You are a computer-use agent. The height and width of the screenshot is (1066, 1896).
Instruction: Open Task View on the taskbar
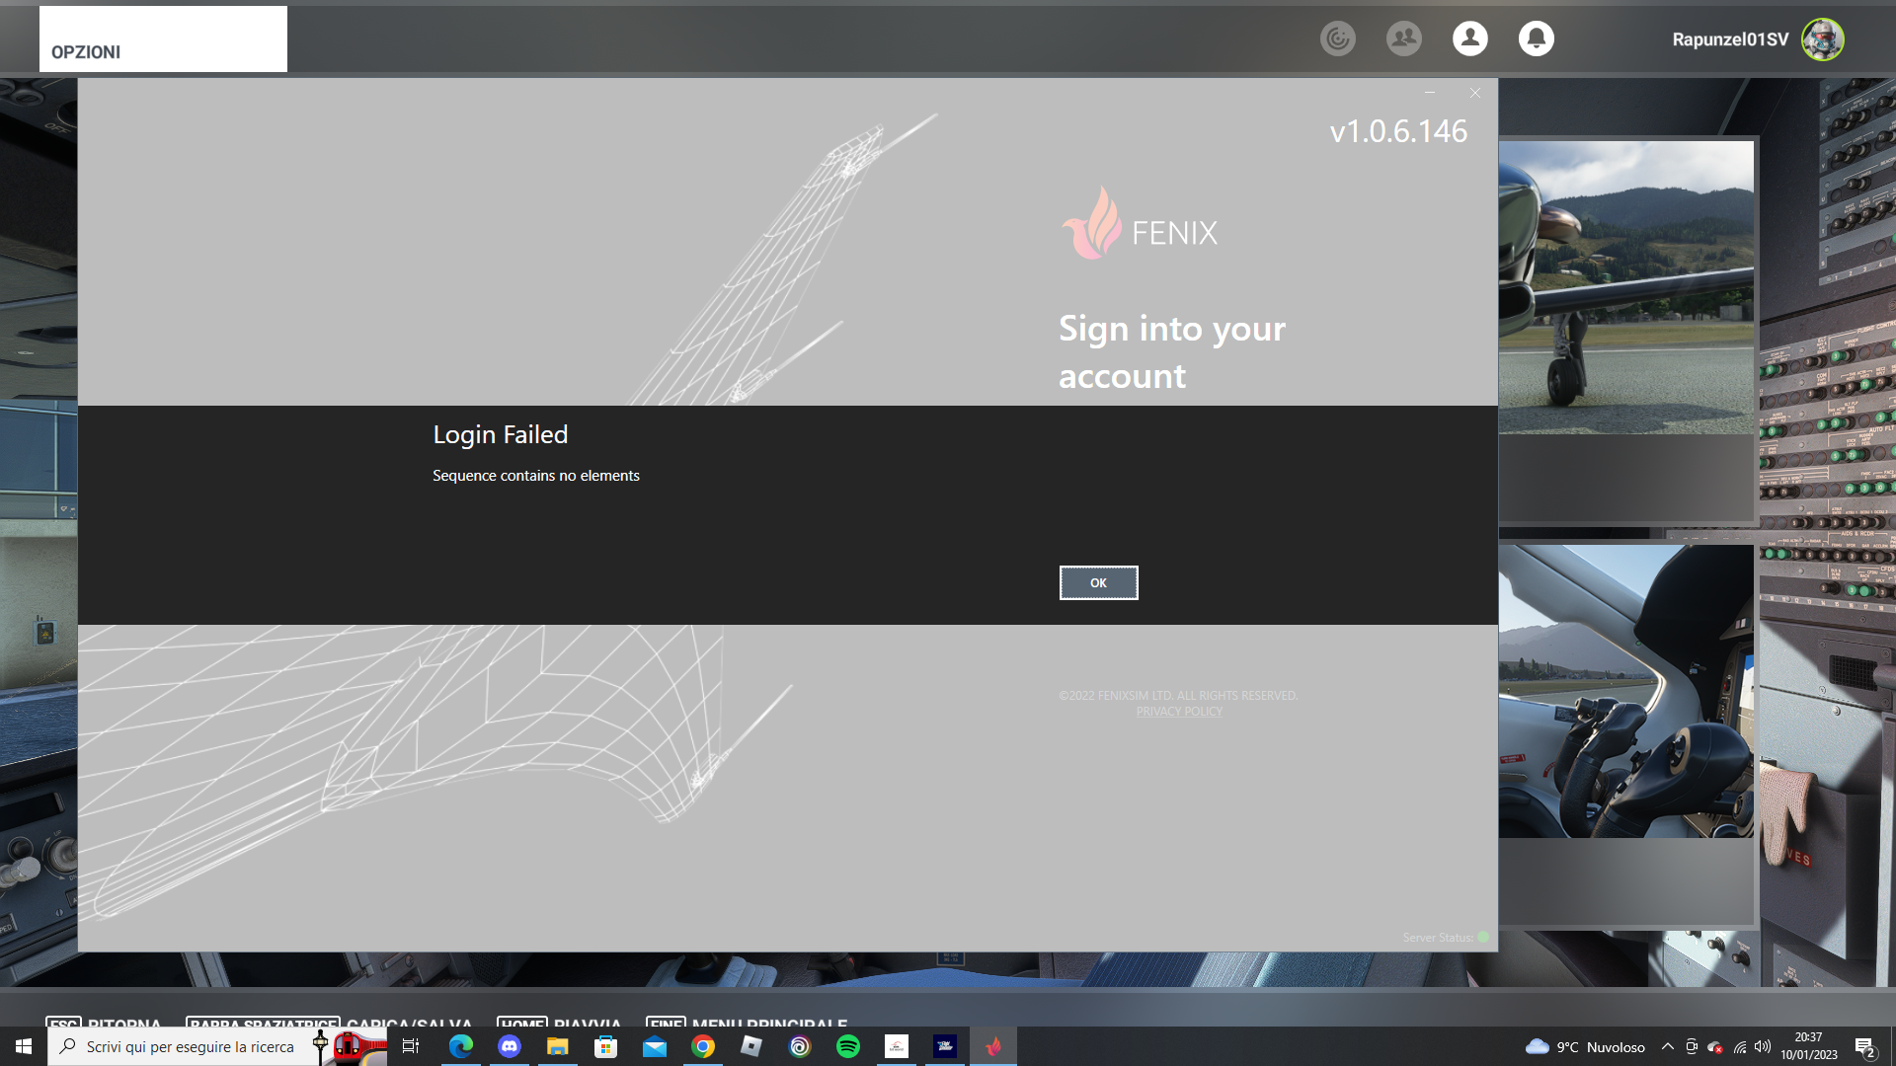[x=411, y=1046]
